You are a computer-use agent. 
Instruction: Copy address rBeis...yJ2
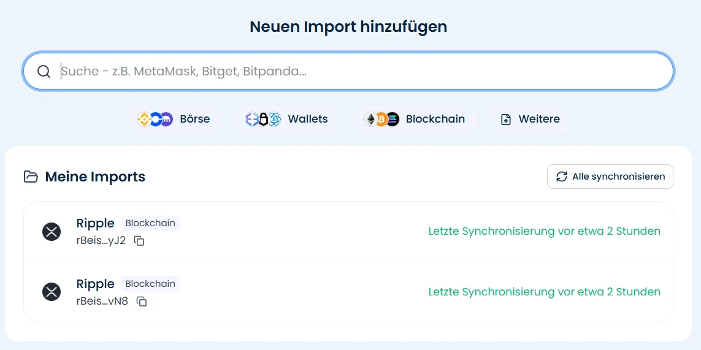pyautogui.click(x=139, y=241)
